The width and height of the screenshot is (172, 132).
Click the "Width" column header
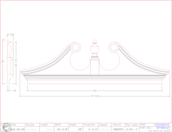coord(58,125)
